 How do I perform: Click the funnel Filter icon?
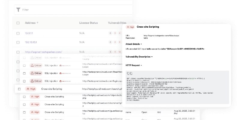[x=18, y=10]
